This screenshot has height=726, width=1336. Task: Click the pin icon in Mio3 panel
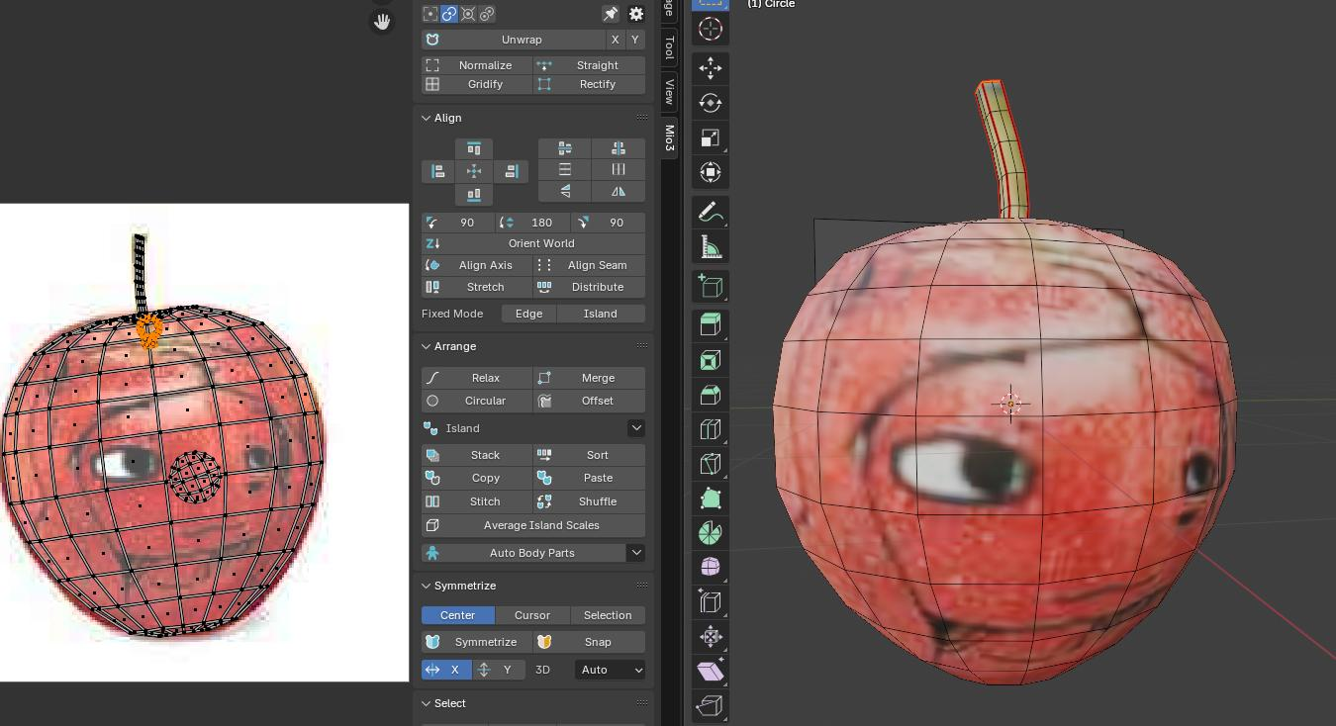(x=611, y=14)
